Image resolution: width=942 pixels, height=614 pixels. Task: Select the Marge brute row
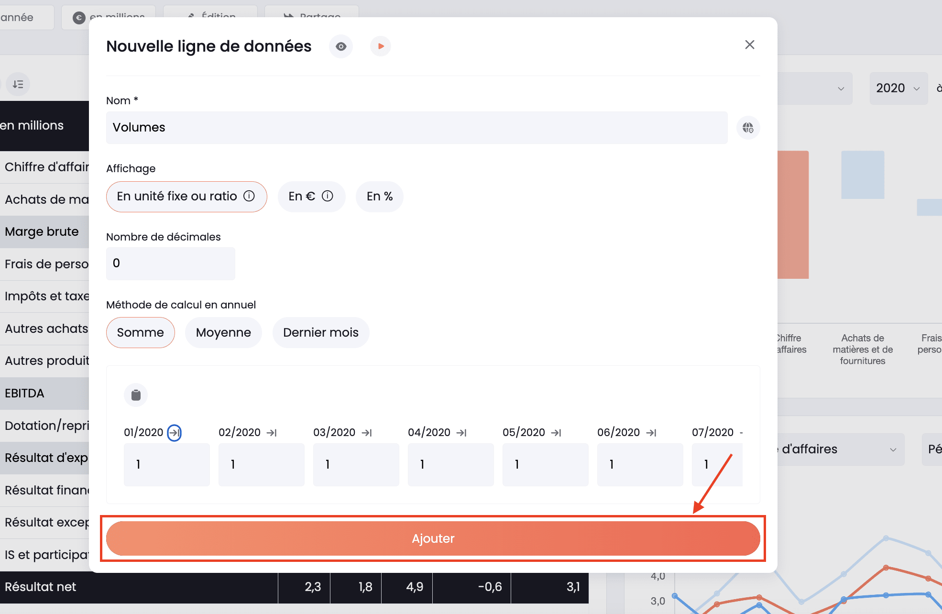point(44,232)
